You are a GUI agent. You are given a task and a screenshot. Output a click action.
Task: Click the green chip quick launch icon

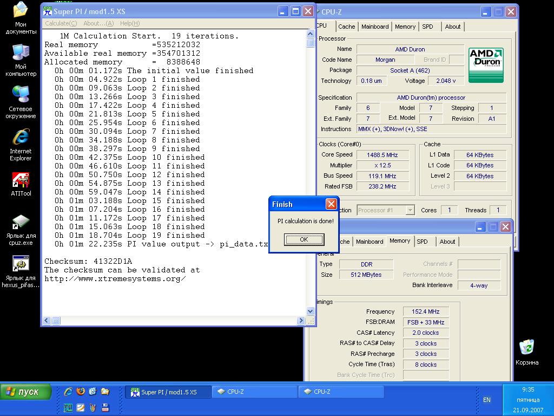click(68, 407)
